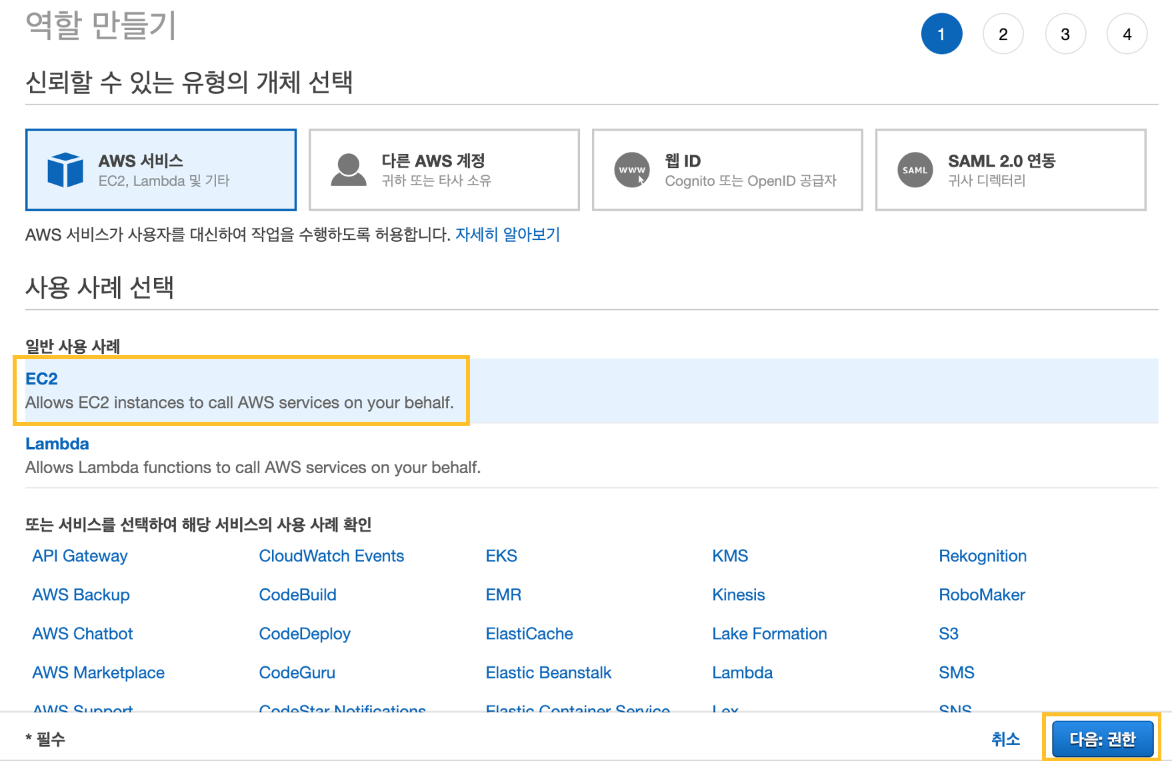The height and width of the screenshot is (761, 1172).
Task: Choose ElastiCache service
Action: coord(529,634)
